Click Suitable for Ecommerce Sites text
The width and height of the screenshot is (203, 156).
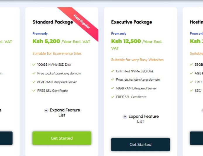click(x=57, y=53)
